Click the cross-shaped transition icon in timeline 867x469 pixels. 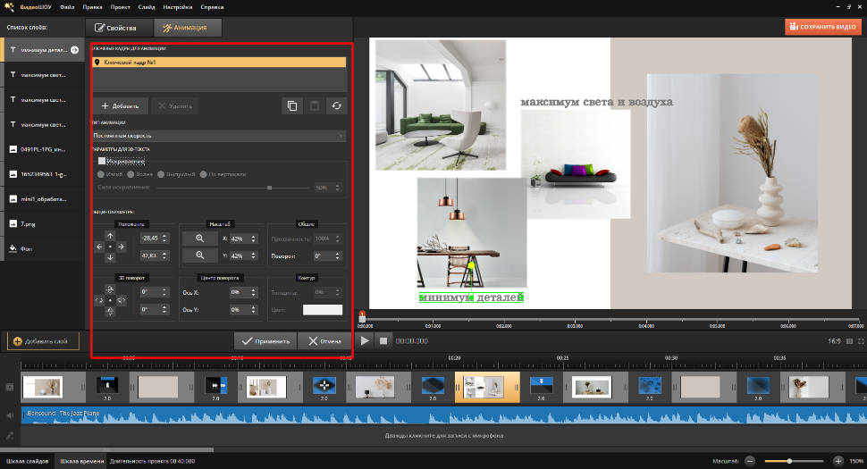pyautogui.click(x=324, y=386)
